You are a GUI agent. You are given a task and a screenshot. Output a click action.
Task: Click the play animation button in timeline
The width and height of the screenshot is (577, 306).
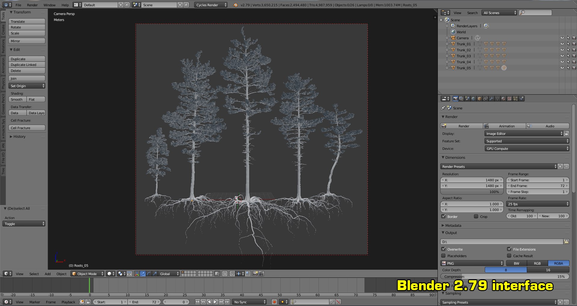click(215, 302)
